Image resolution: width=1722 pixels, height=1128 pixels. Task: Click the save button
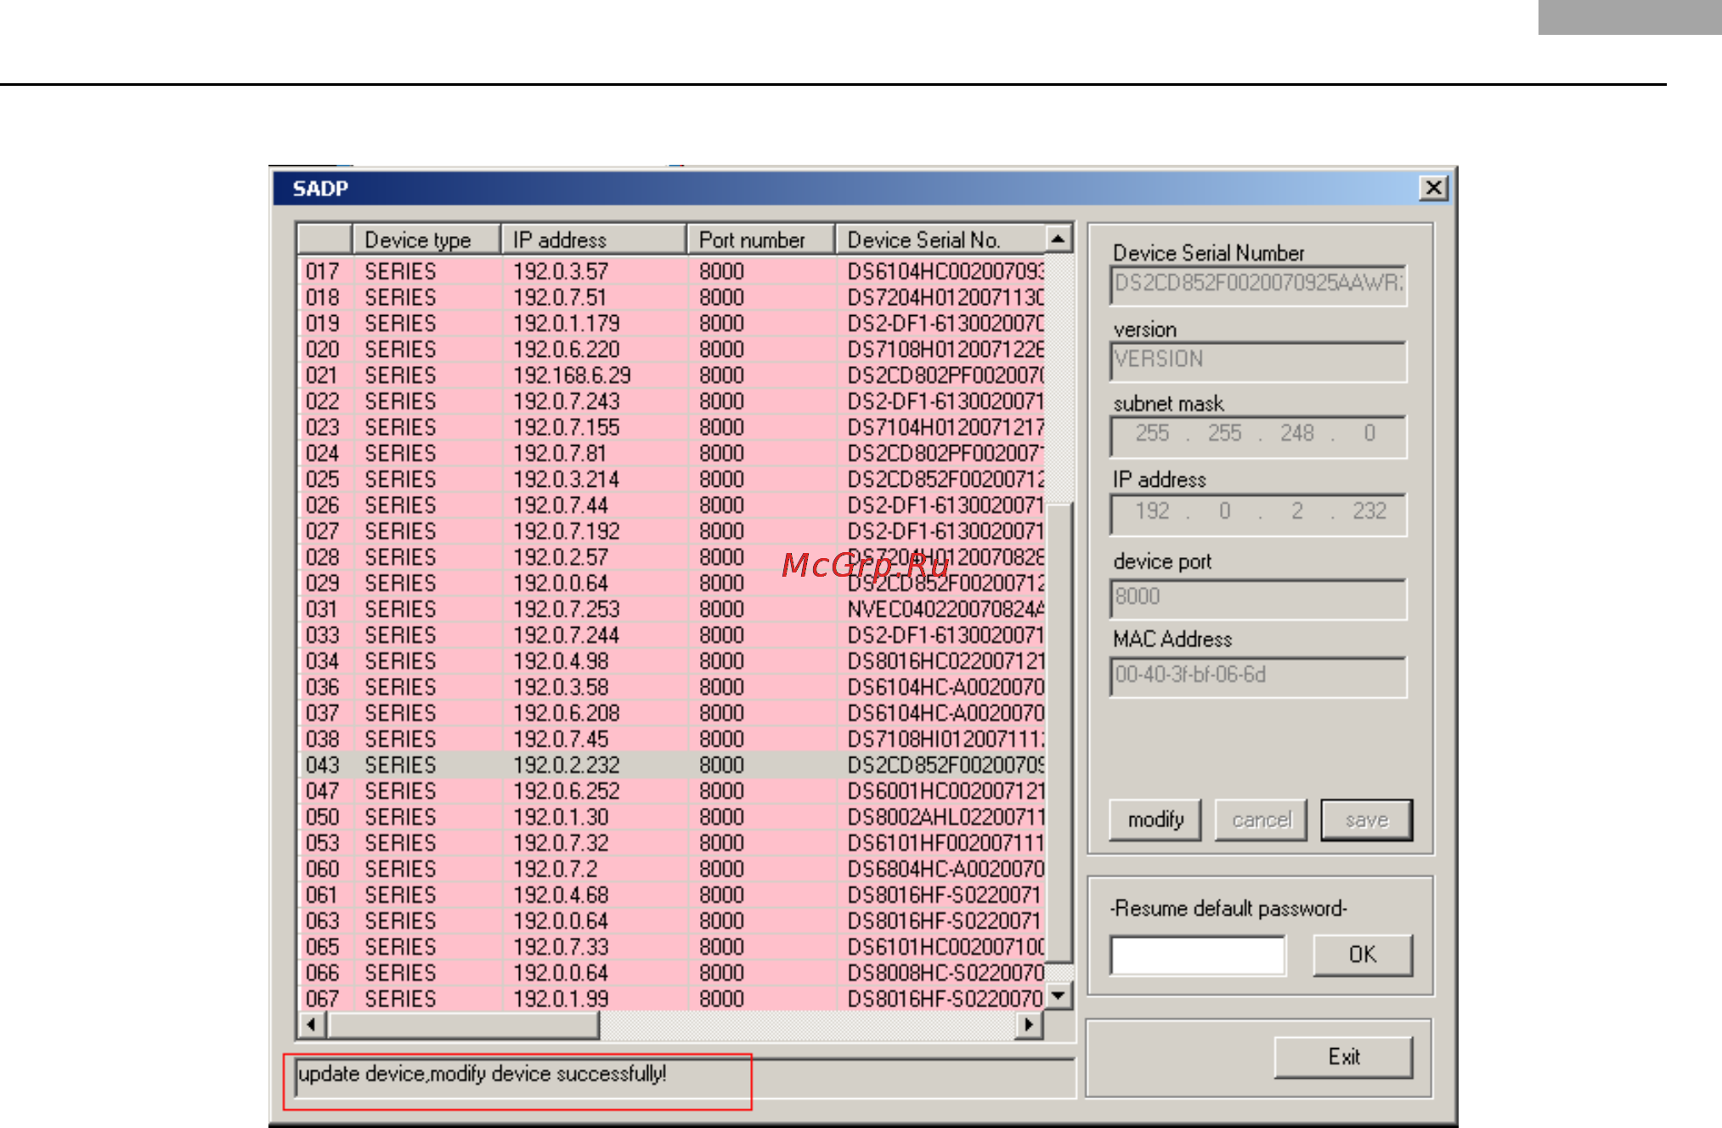click(x=1366, y=820)
